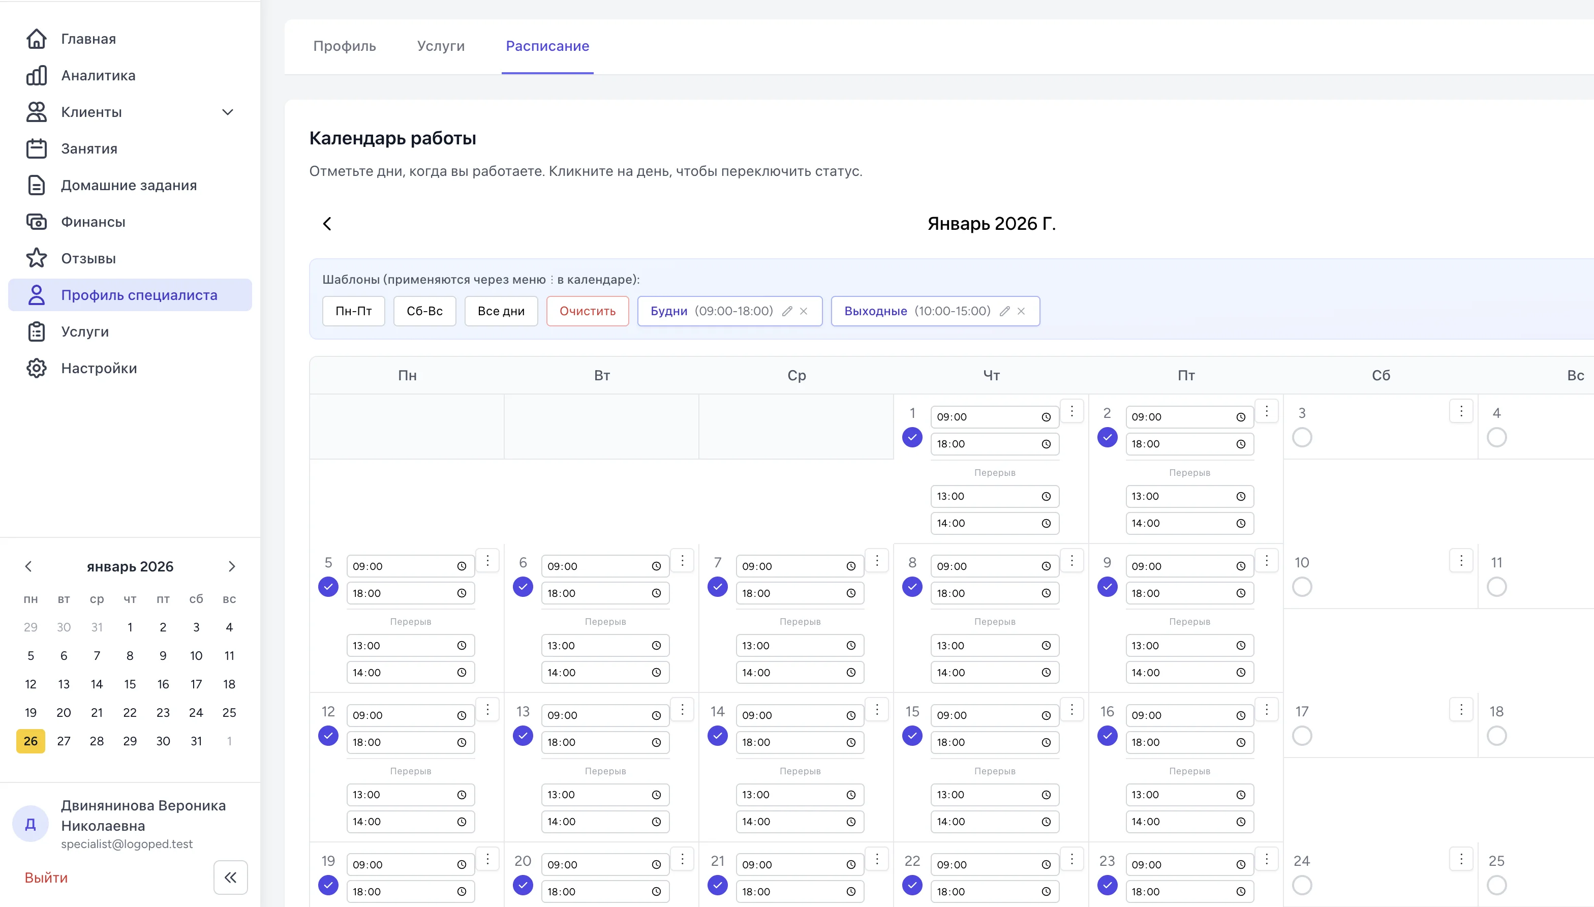Click clock icon in day 1 start time
1594x907 pixels.
click(x=1046, y=417)
